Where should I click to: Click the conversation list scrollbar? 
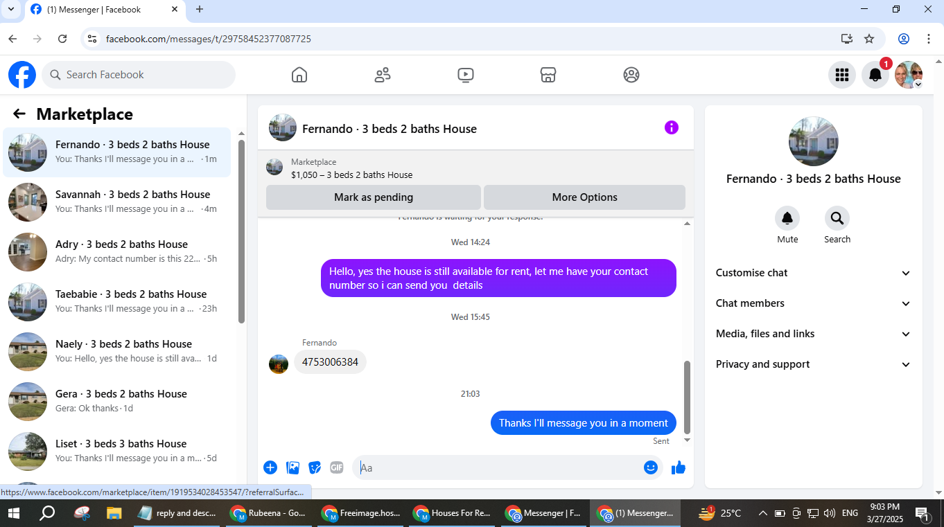[x=241, y=231]
